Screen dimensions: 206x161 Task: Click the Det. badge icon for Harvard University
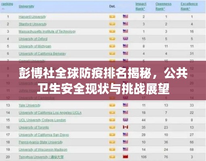pyautogui.click(x=112, y=17)
